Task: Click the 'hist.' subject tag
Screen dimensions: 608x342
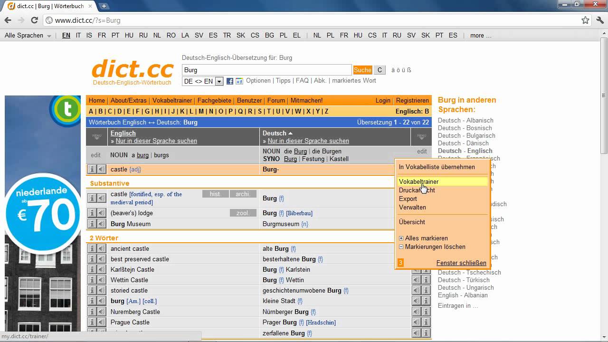Action: coord(216,194)
